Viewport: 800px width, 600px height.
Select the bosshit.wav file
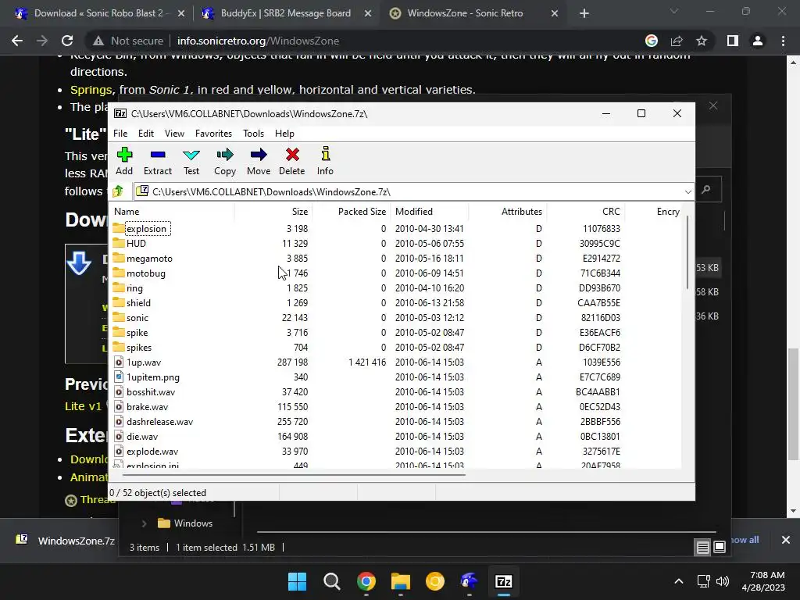tap(151, 392)
